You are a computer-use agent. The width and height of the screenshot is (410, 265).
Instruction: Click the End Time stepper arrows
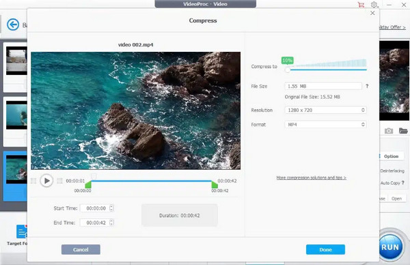(x=111, y=223)
